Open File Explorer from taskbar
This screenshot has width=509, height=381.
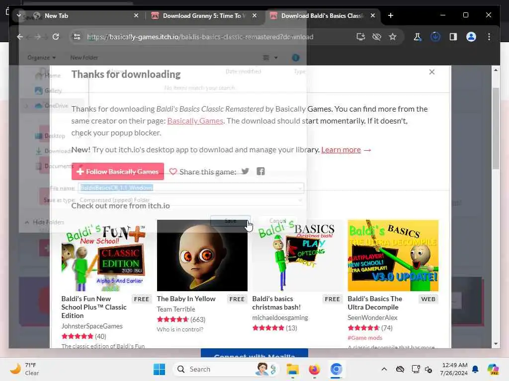coord(292,369)
